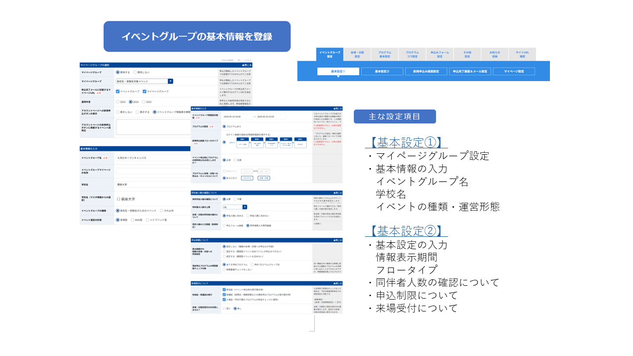Select the ハイブリッド型 radio option

pos(147,220)
